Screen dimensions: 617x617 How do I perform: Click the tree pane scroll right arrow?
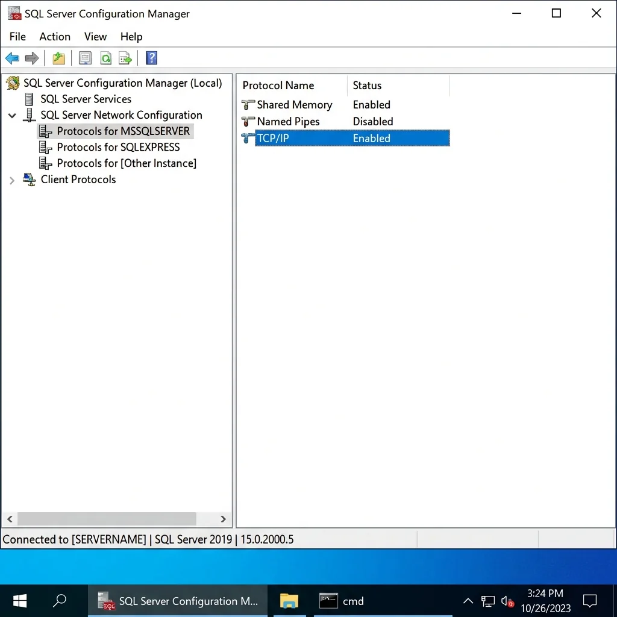[x=223, y=519]
